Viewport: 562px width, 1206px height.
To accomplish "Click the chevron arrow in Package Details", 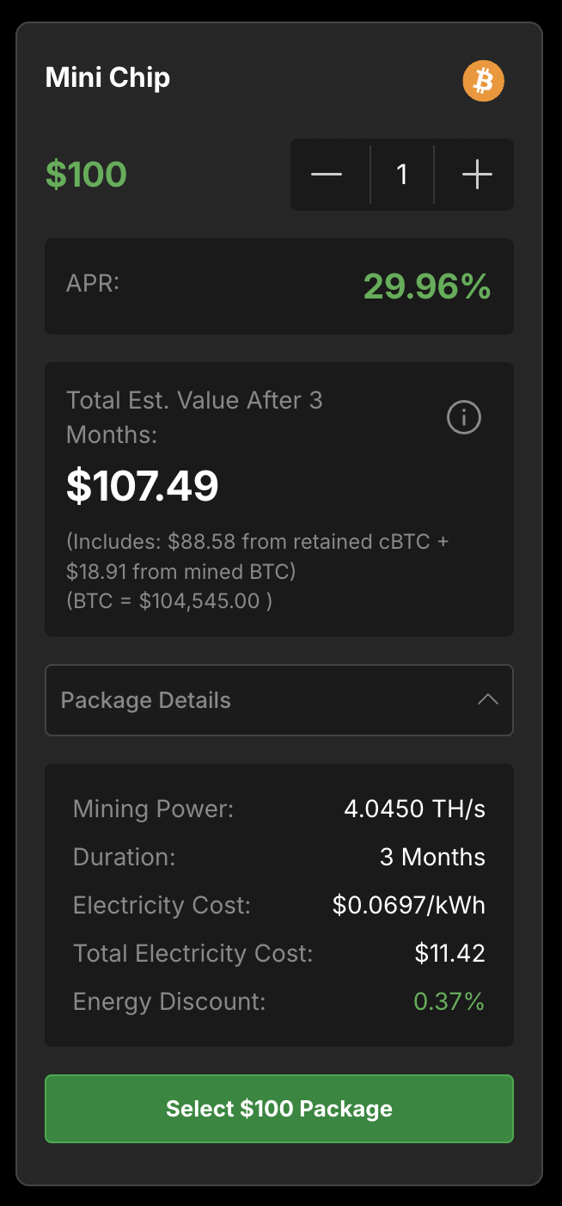I will pyautogui.click(x=487, y=699).
